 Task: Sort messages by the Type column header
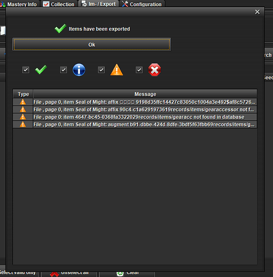(23, 94)
